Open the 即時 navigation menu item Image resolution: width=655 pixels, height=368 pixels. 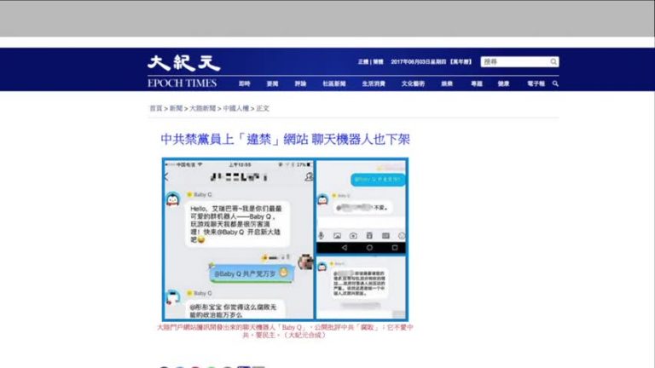(245, 83)
